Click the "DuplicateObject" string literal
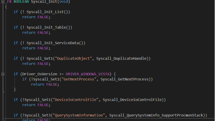Image resolution: width=215 pixels, height=121 pixels. pos(73,59)
